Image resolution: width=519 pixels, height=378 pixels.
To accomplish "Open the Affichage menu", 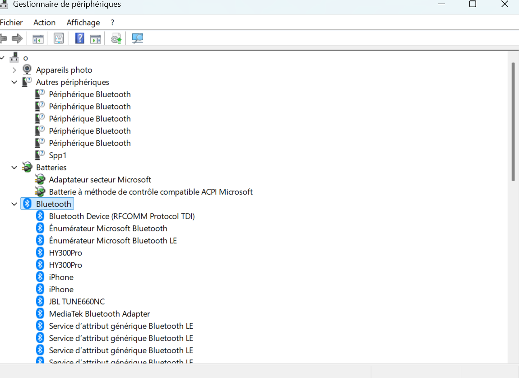I will click(x=83, y=23).
